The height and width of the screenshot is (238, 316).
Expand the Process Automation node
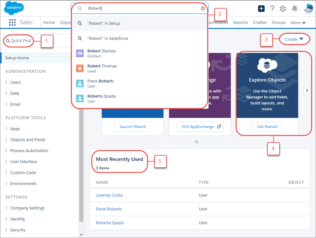click(6, 151)
